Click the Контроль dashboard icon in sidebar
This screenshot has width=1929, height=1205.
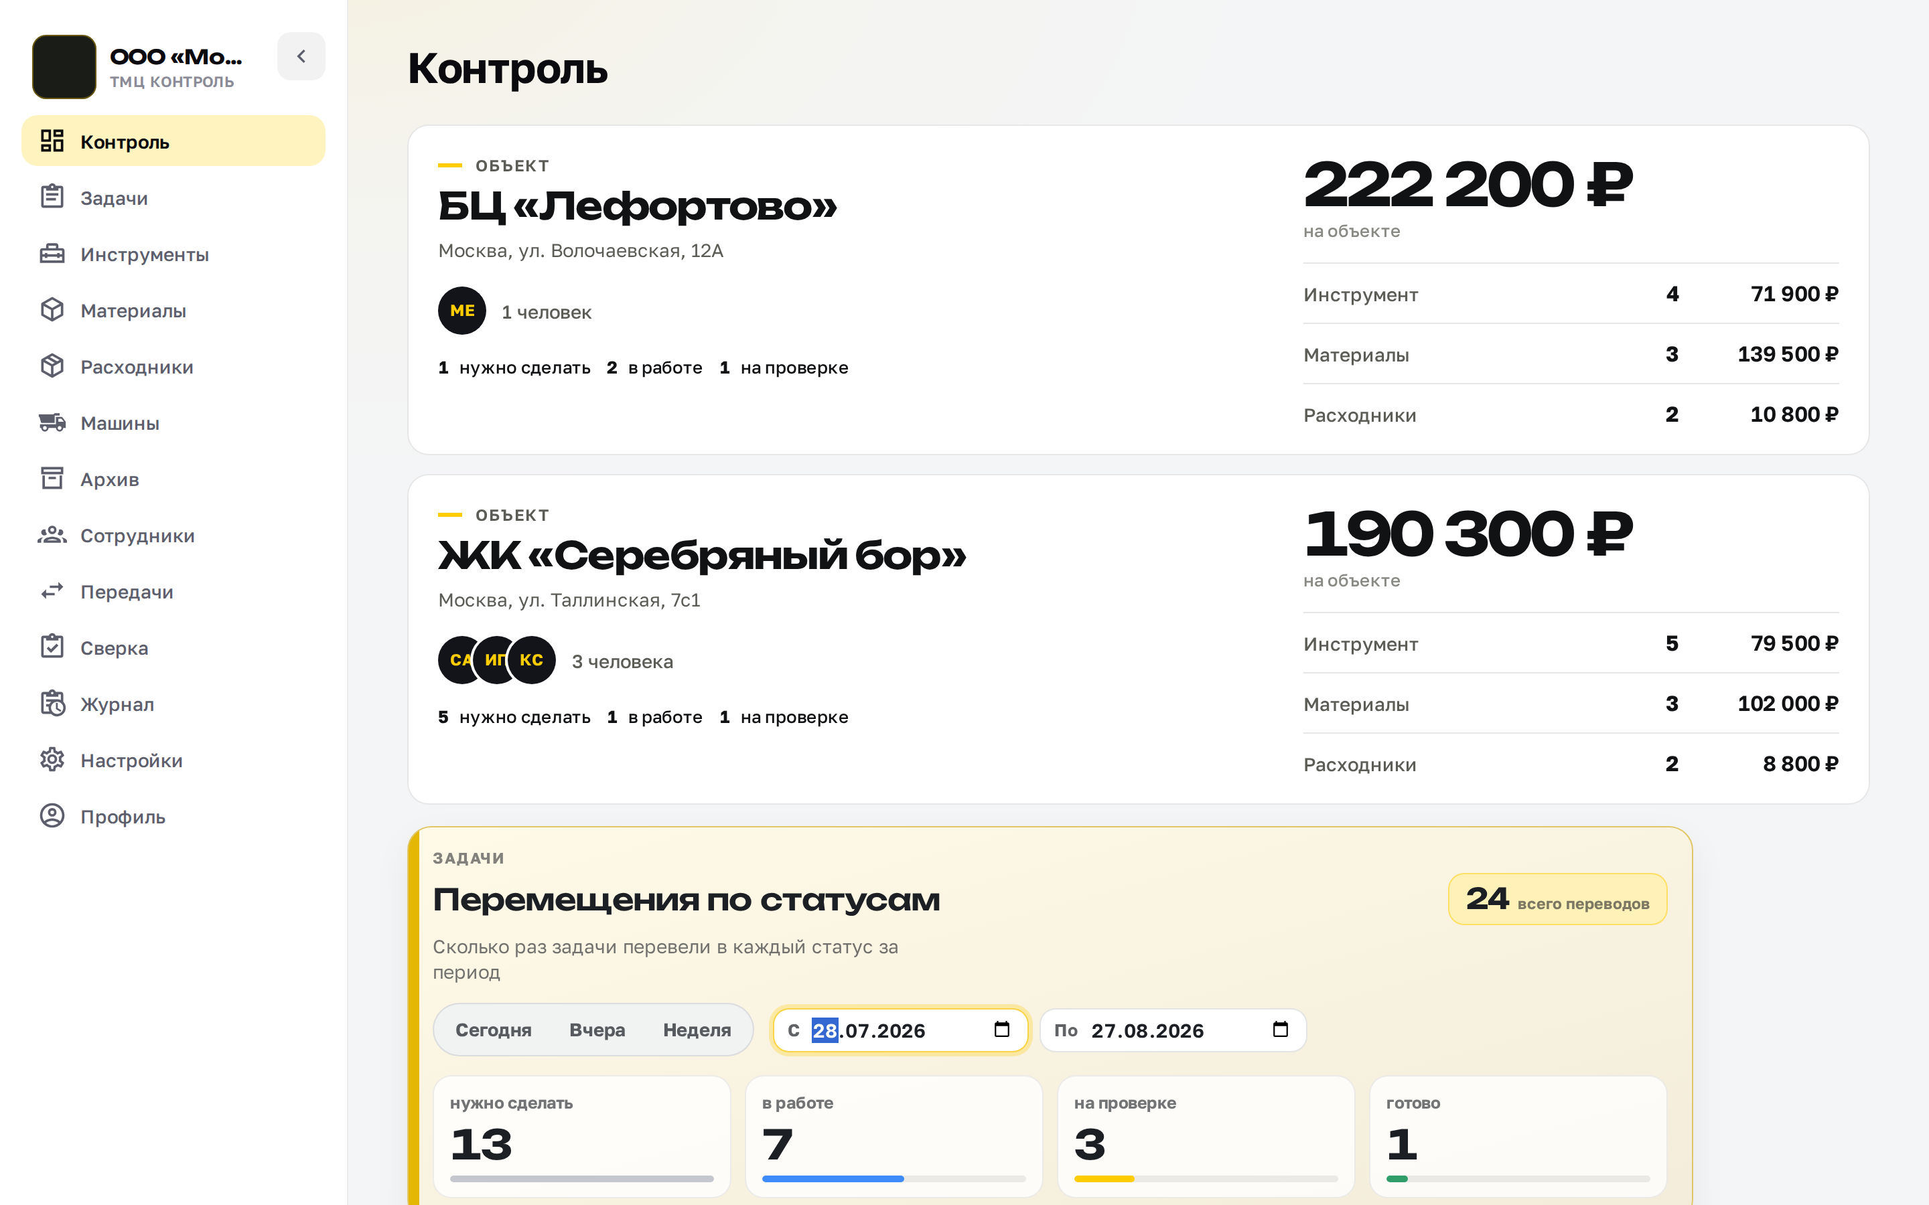click(x=52, y=141)
